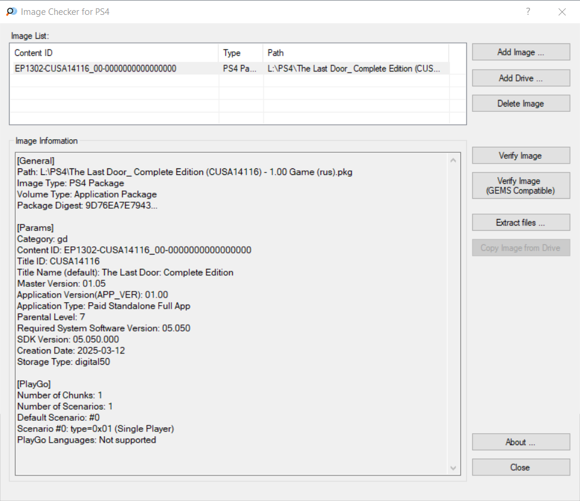The height and width of the screenshot is (501, 580).
Task: Click 'Volume Type: Application Package' line
Action: click(87, 194)
